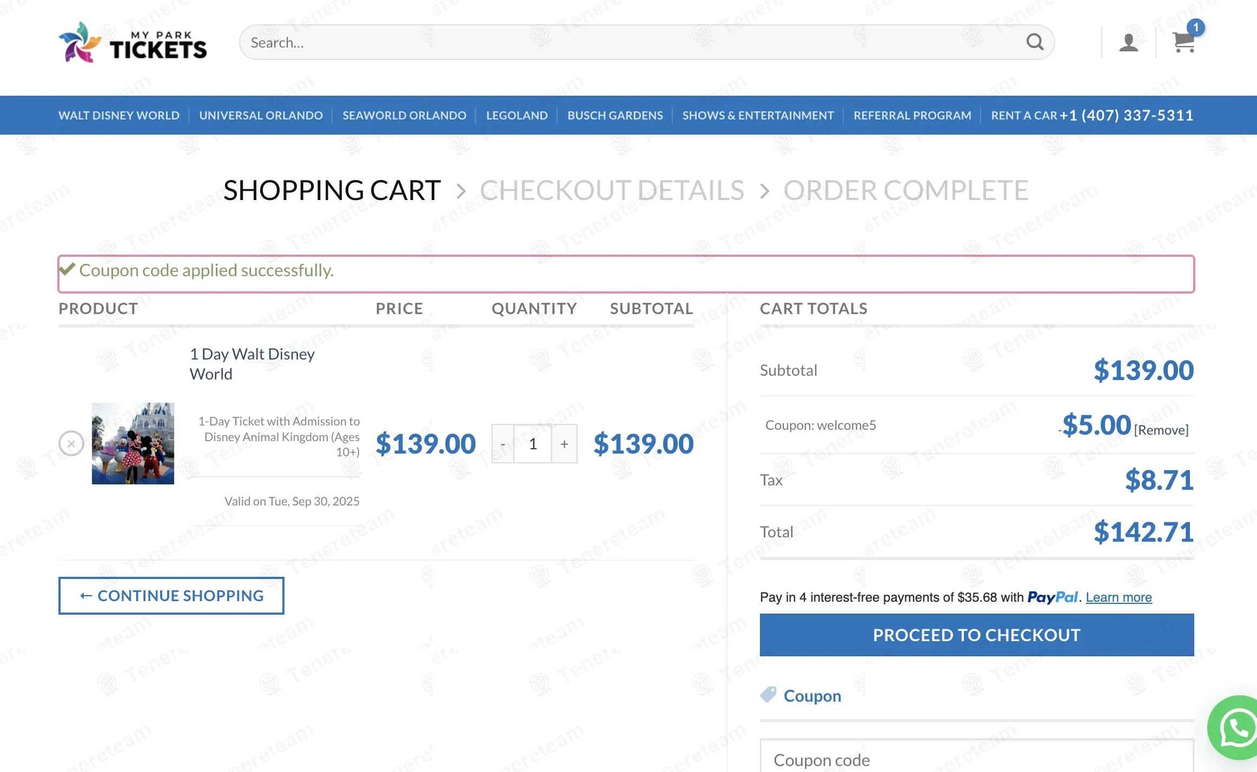Viewport: 1257px width, 772px height.
Task: Open PayPal Learn more link
Action: [1119, 597]
